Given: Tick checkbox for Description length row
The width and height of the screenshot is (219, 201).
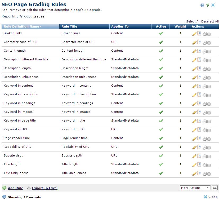Looking at the screenshot, I should click(209, 69).
